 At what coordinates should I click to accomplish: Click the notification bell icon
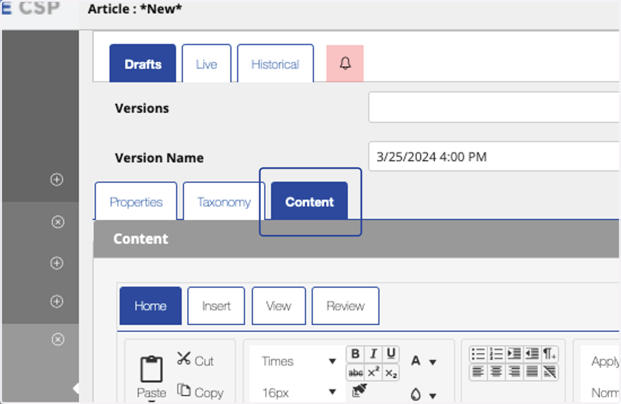tap(345, 63)
